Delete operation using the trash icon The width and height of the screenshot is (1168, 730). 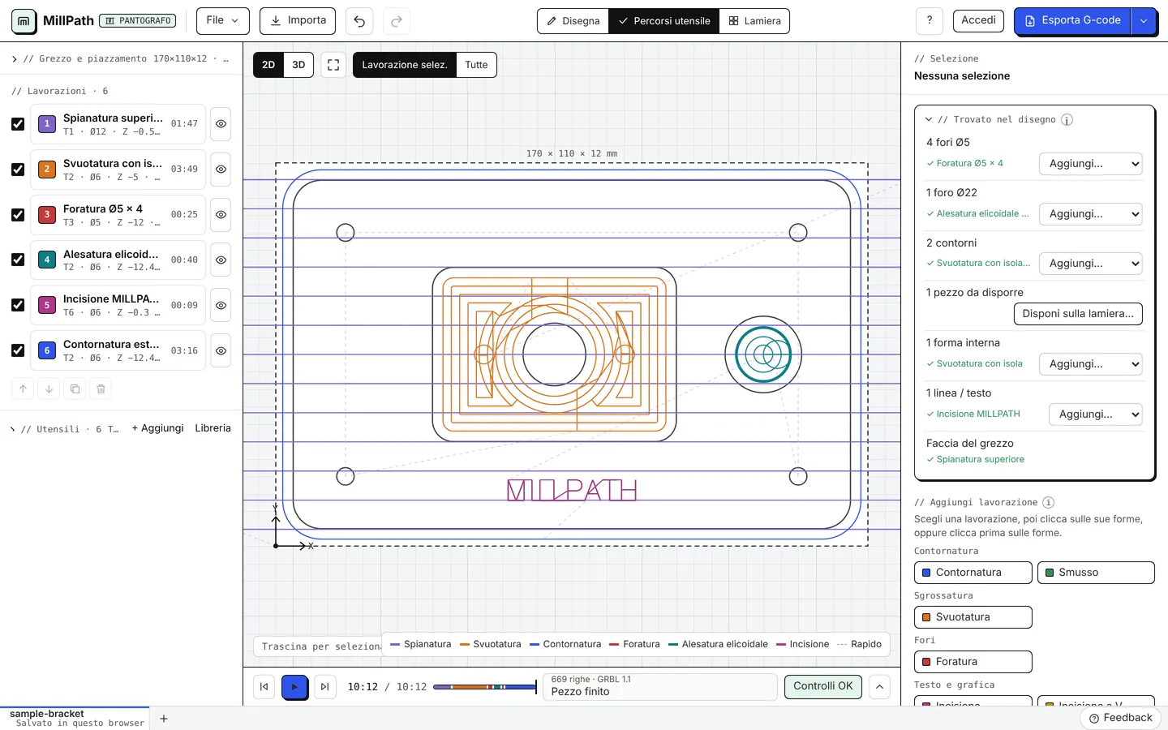101,389
